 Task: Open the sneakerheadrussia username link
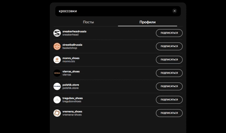coord(74,31)
